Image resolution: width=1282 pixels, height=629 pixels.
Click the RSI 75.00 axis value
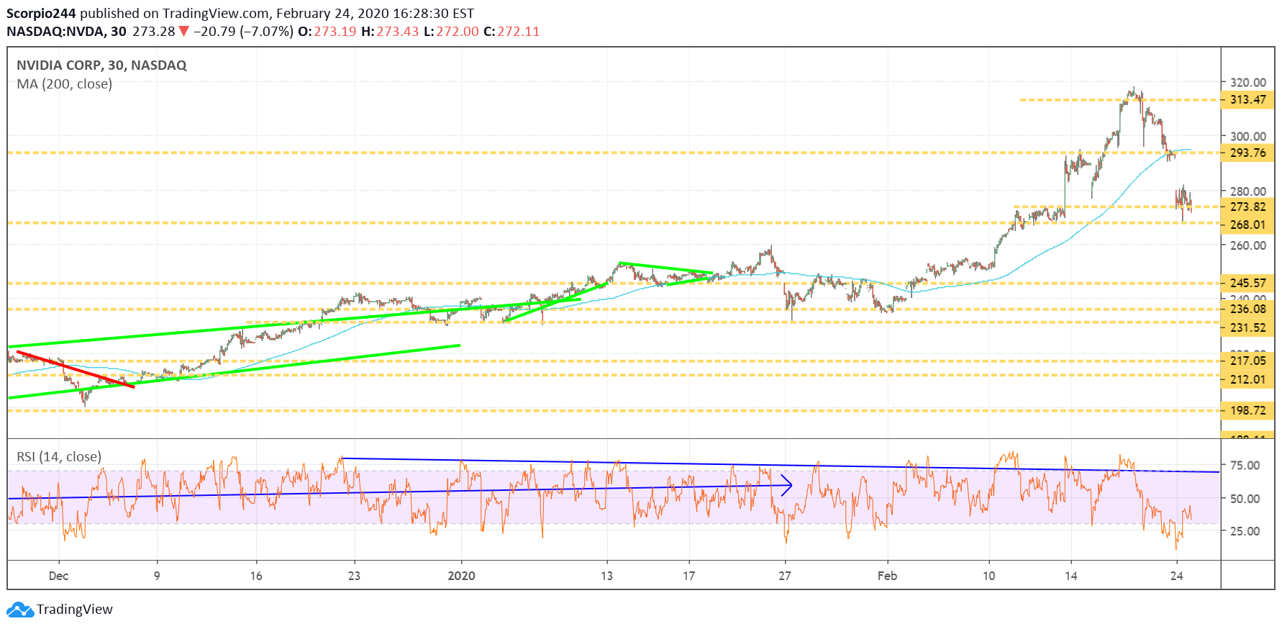click(x=1245, y=466)
